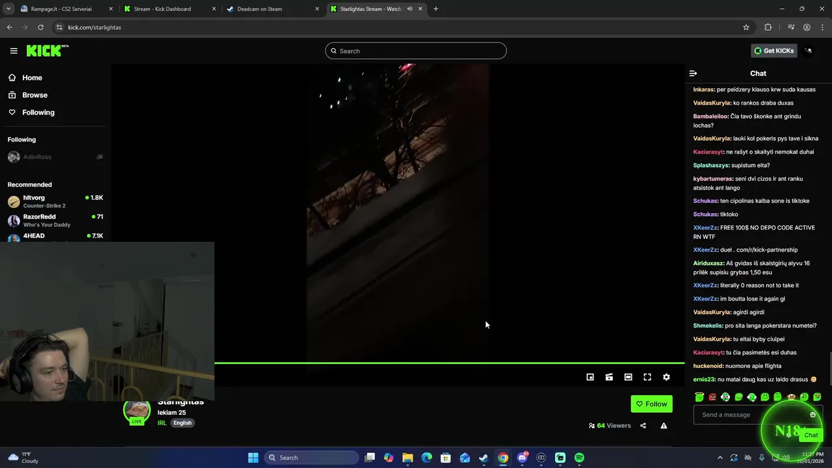Insert the red angry emote
Viewport: 832px width, 468px height.
point(712,396)
